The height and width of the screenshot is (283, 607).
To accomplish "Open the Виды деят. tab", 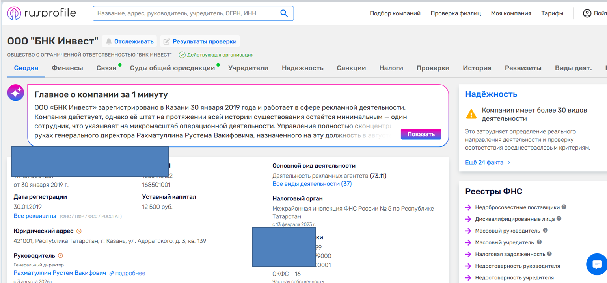I will pyautogui.click(x=573, y=68).
